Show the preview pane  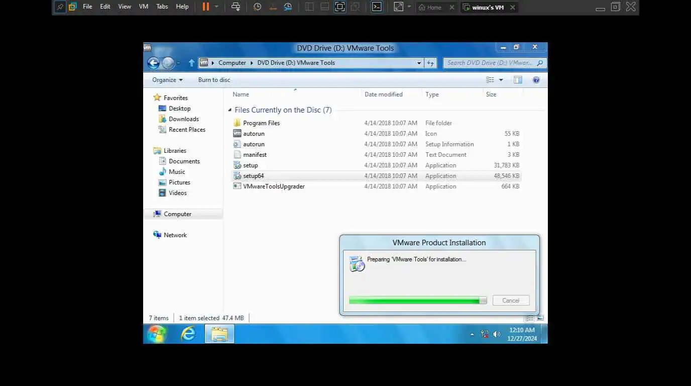pos(518,80)
